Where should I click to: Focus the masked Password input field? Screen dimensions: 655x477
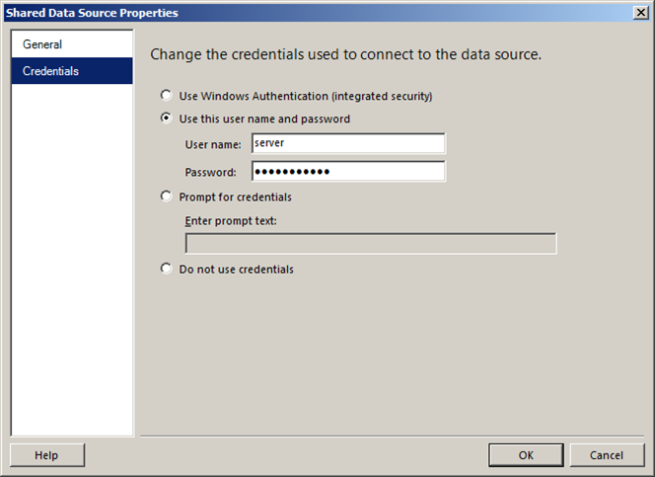pos(348,172)
